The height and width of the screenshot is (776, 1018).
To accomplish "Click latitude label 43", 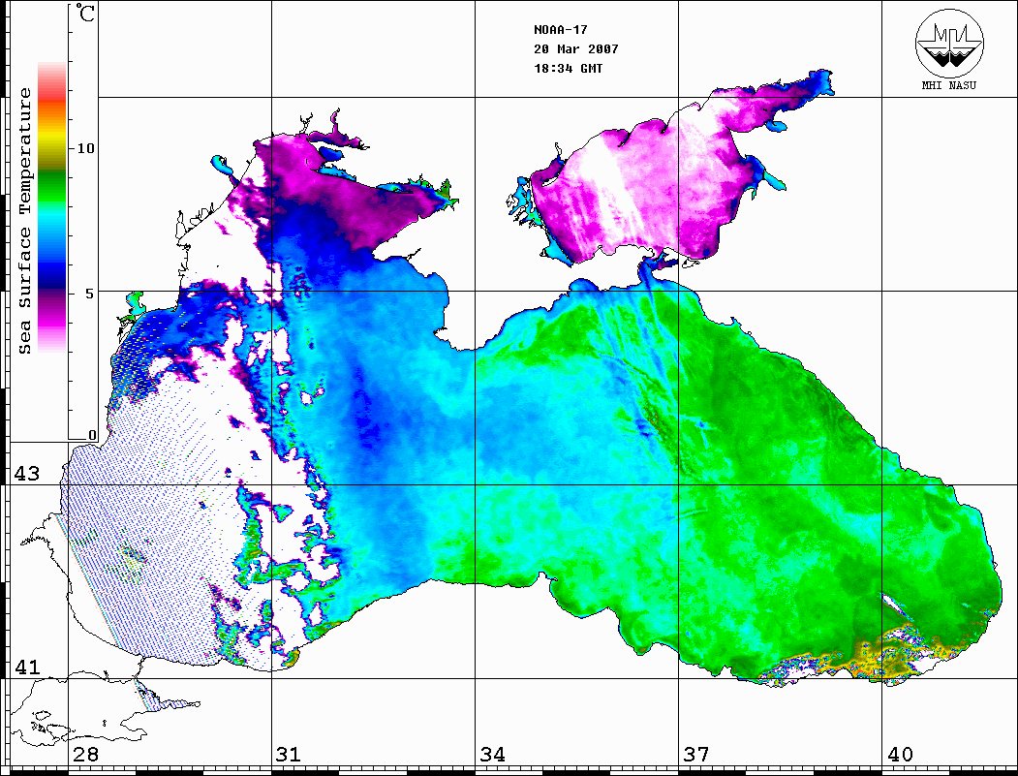I will click(26, 474).
